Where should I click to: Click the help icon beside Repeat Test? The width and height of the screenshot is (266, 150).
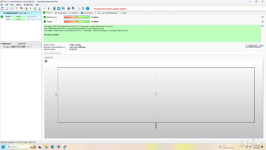point(262,46)
